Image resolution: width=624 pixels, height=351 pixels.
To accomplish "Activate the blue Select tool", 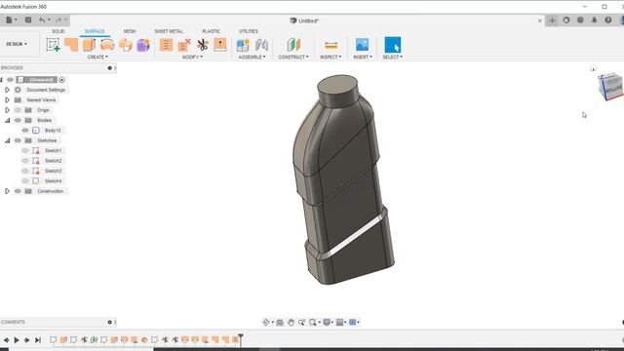I will coord(392,45).
